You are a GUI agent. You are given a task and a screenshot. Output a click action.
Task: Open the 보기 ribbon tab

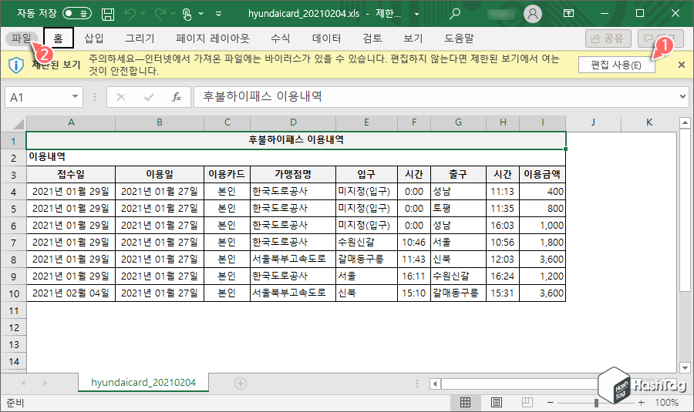[413, 39]
